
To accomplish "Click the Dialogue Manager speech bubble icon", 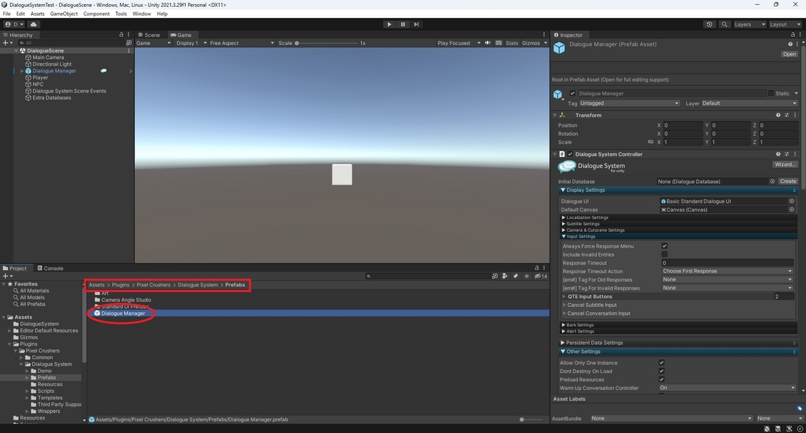I will click(x=103, y=70).
